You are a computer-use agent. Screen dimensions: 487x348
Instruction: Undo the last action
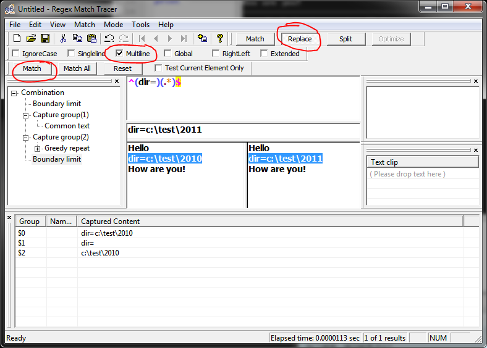109,38
